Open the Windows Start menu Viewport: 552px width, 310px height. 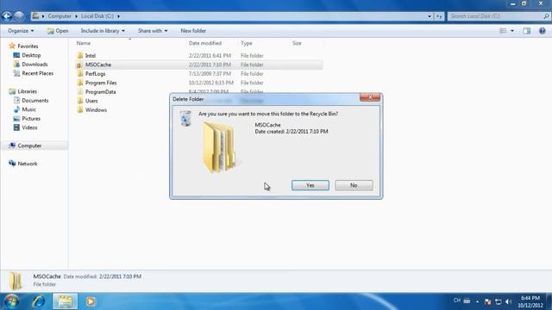click(x=11, y=301)
